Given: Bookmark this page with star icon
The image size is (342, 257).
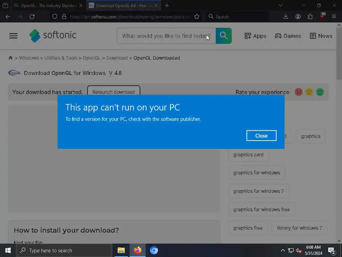Looking at the screenshot, I should [x=196, y=17].
